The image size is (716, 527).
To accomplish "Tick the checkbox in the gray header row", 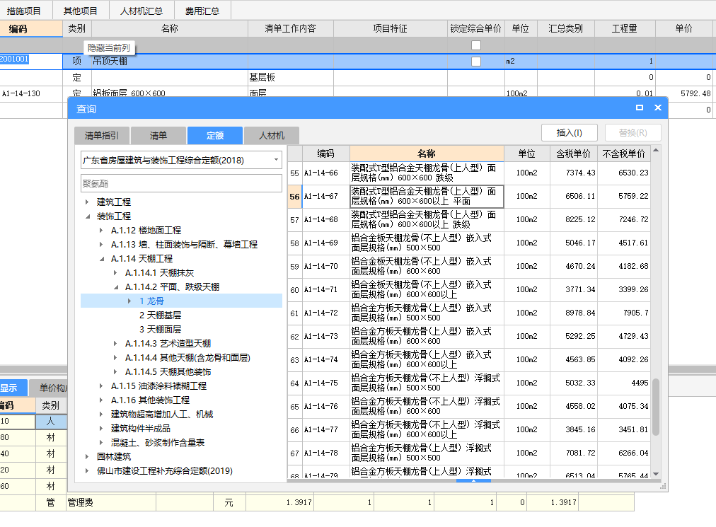I will tap(476, 45).
